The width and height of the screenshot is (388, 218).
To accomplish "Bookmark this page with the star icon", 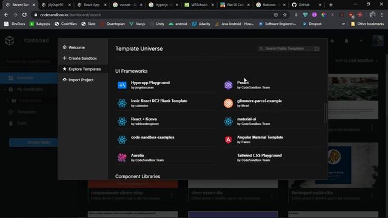I will click(x=285, y=15).
